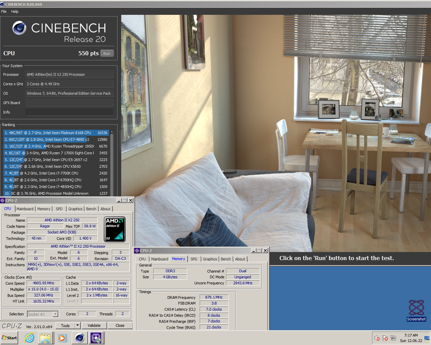Click the 550 pts CPU score
The height and width of the screenshot is (345, 431).
coord(89,53)
